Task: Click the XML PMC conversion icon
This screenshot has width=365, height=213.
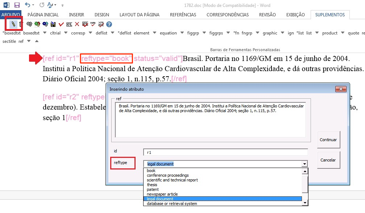Action: tap(100, 25)
